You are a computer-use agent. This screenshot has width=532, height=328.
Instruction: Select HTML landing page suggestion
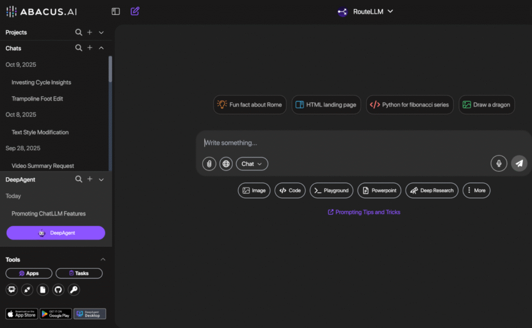point(326,105)
